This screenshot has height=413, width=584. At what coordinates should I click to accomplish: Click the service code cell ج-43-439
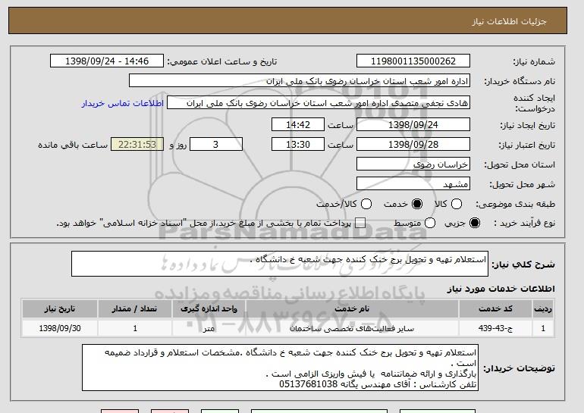495,328
